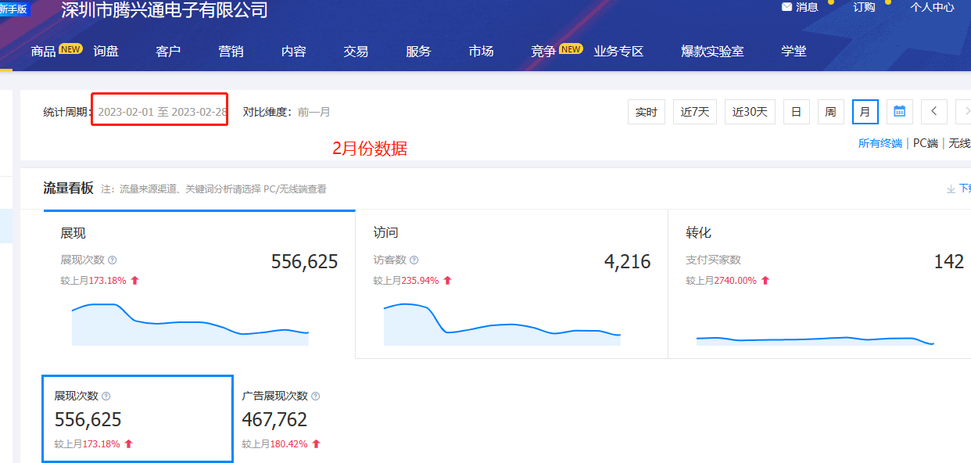Open the 消息 mail icon
This screenshot has width=971, height=463.
[786, 7]
